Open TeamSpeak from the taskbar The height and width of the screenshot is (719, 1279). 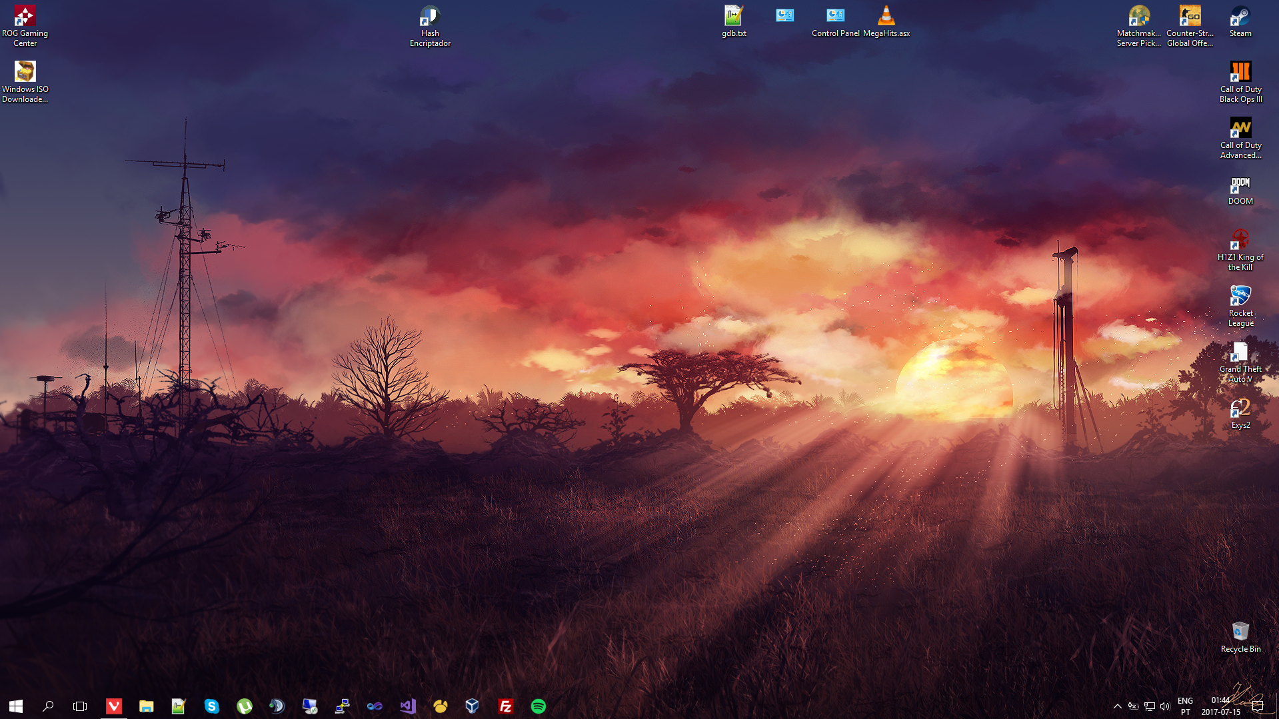pos(277,706)
